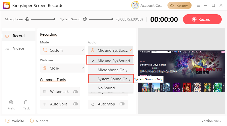This screenshot has width=227, height=126.
Task: Mute the System Sound speaker icon
Action: click(85, 19)
